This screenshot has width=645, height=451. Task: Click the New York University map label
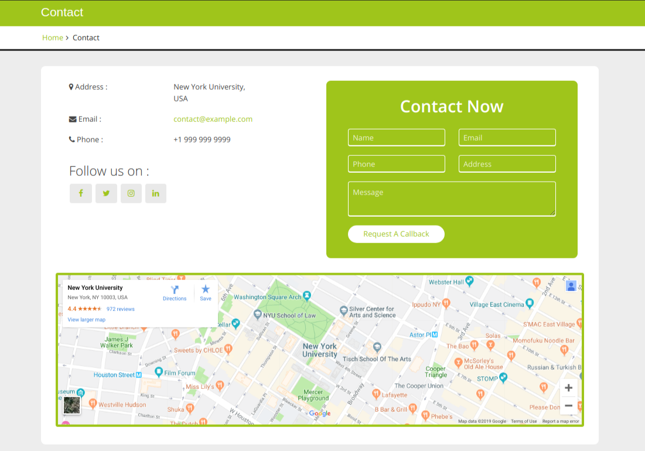click(x=320, y=350)
